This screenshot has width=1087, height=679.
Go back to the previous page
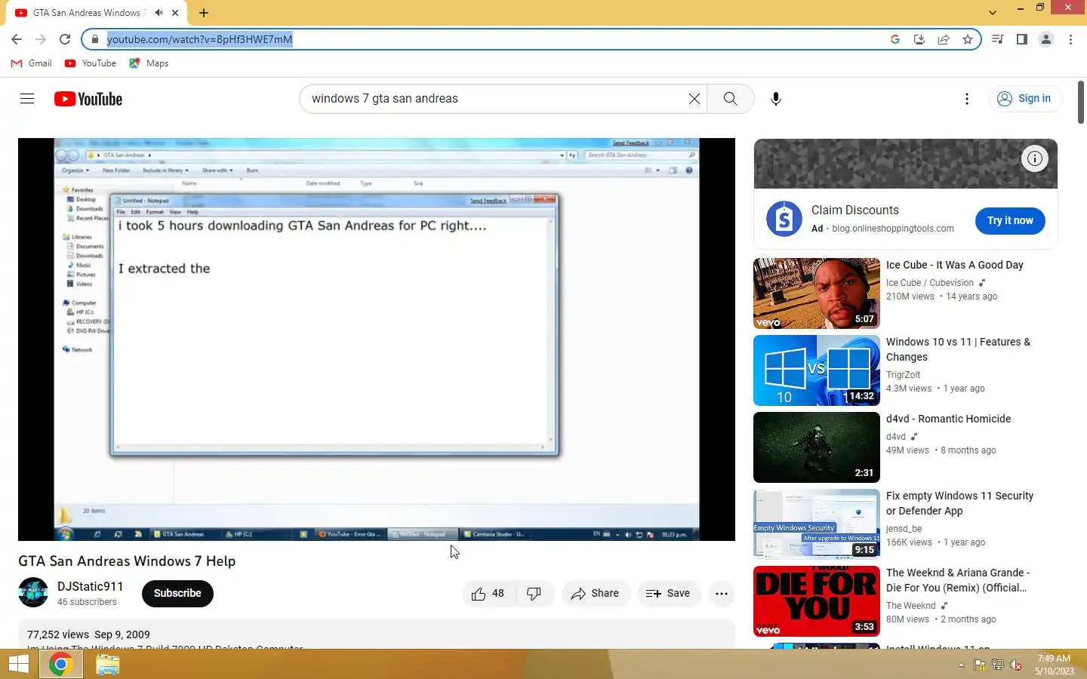[17, 39]
